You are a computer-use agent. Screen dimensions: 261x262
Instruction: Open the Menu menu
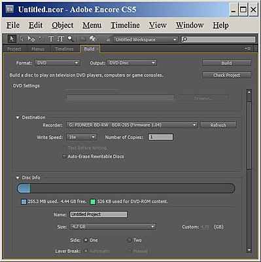pos(92,26)
